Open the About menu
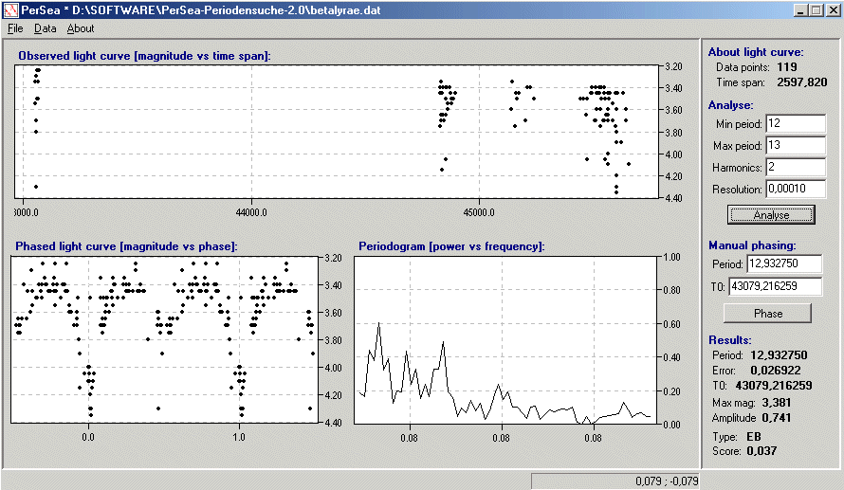The image size is (844, 490). [x=81, y=28]
